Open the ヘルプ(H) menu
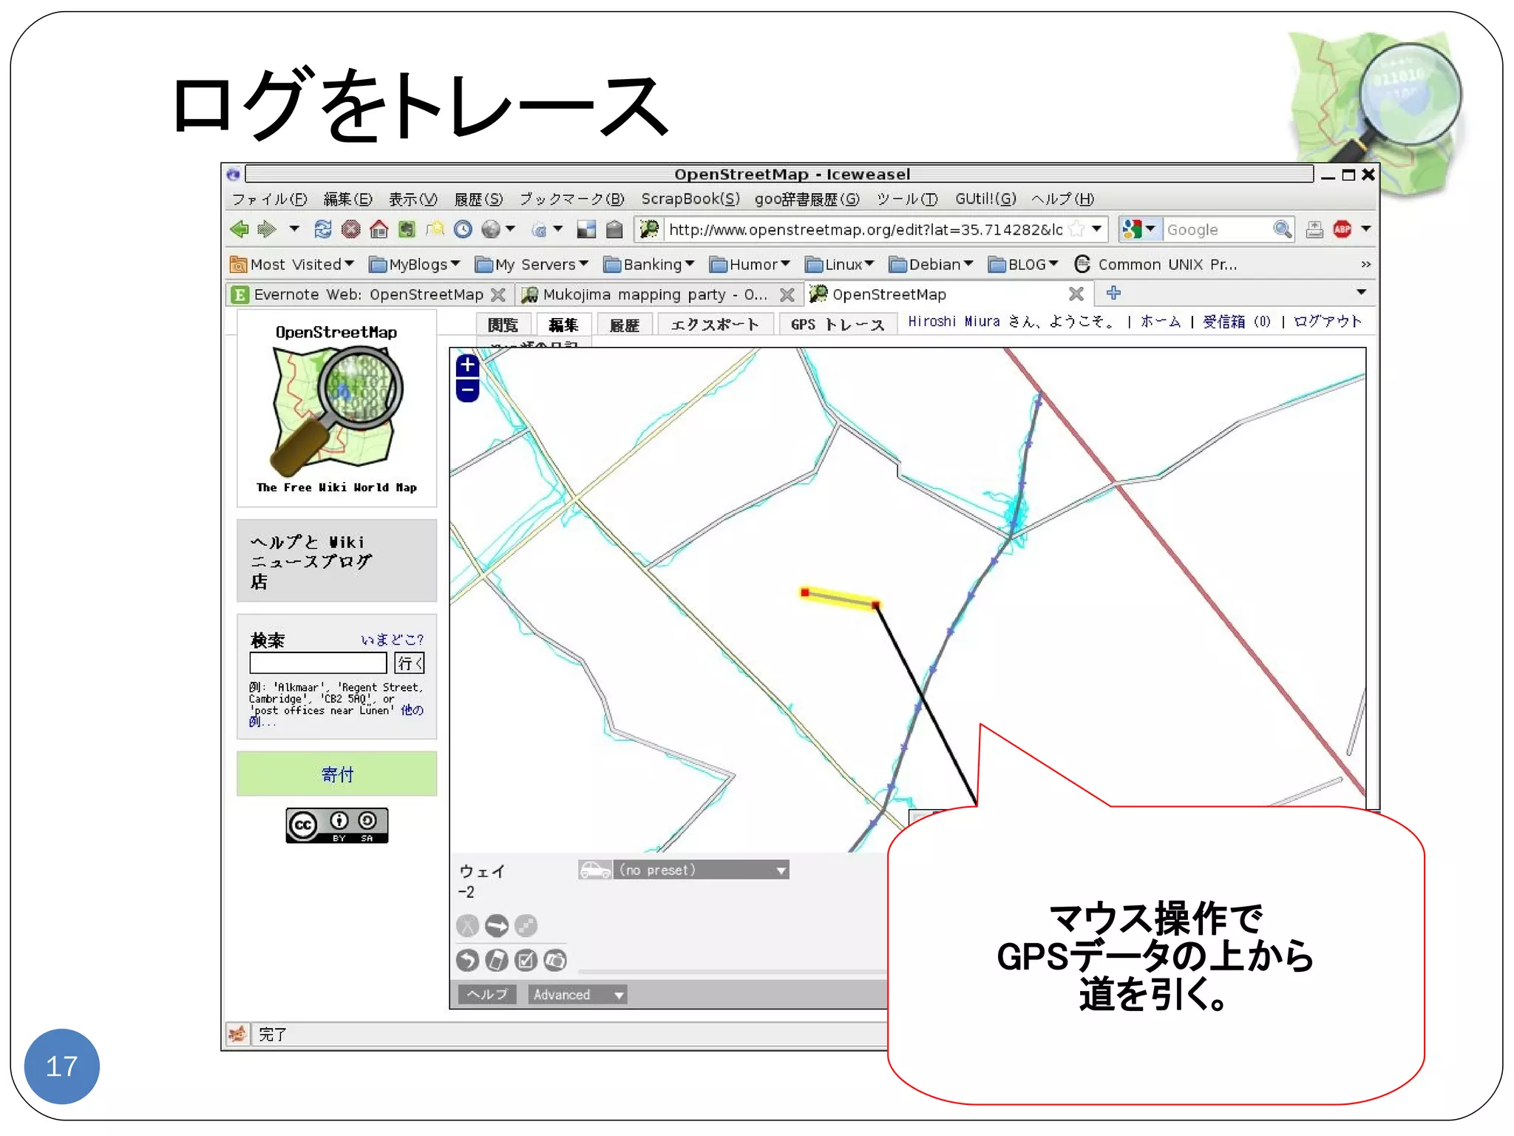The height and width of the screenshot is (1136, 1514). [x=1063, y=199]
